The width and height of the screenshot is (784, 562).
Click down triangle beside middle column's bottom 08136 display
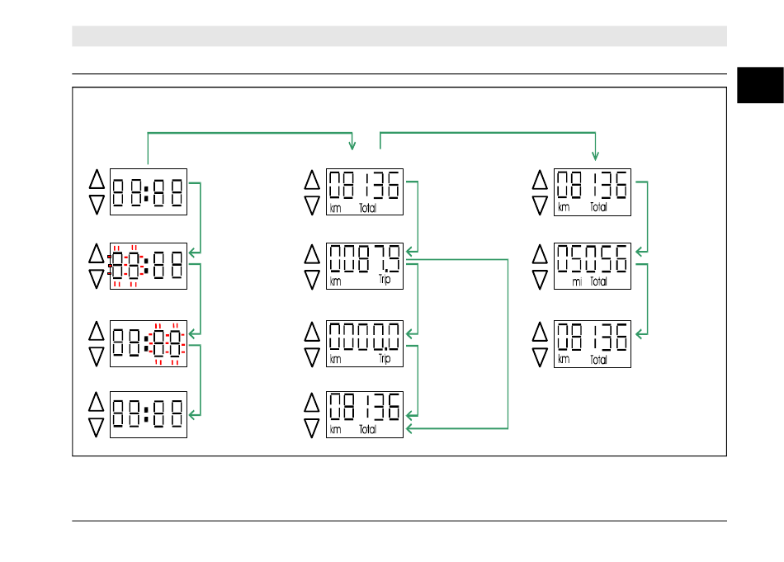pos(312,428)
